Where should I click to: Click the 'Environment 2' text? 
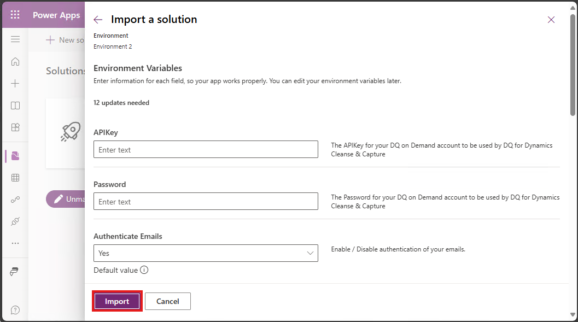pyautogui.click(x=113, y=46)
